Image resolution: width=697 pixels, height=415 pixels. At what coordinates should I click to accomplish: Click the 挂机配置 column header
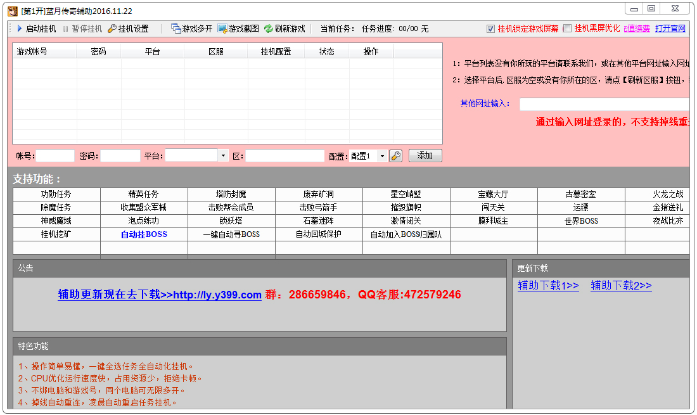tap(276, 51)
